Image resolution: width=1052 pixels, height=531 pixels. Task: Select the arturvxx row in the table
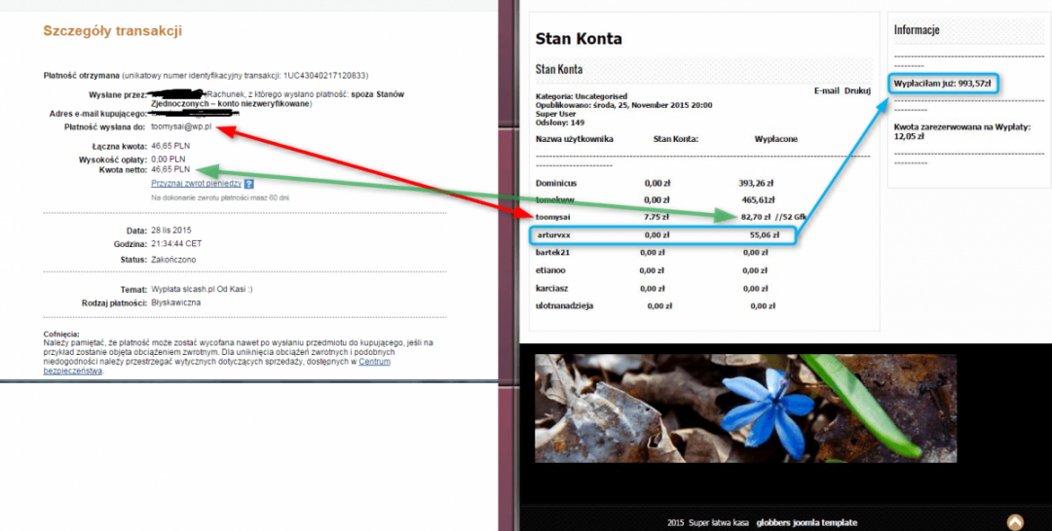[x=662, y=234]
